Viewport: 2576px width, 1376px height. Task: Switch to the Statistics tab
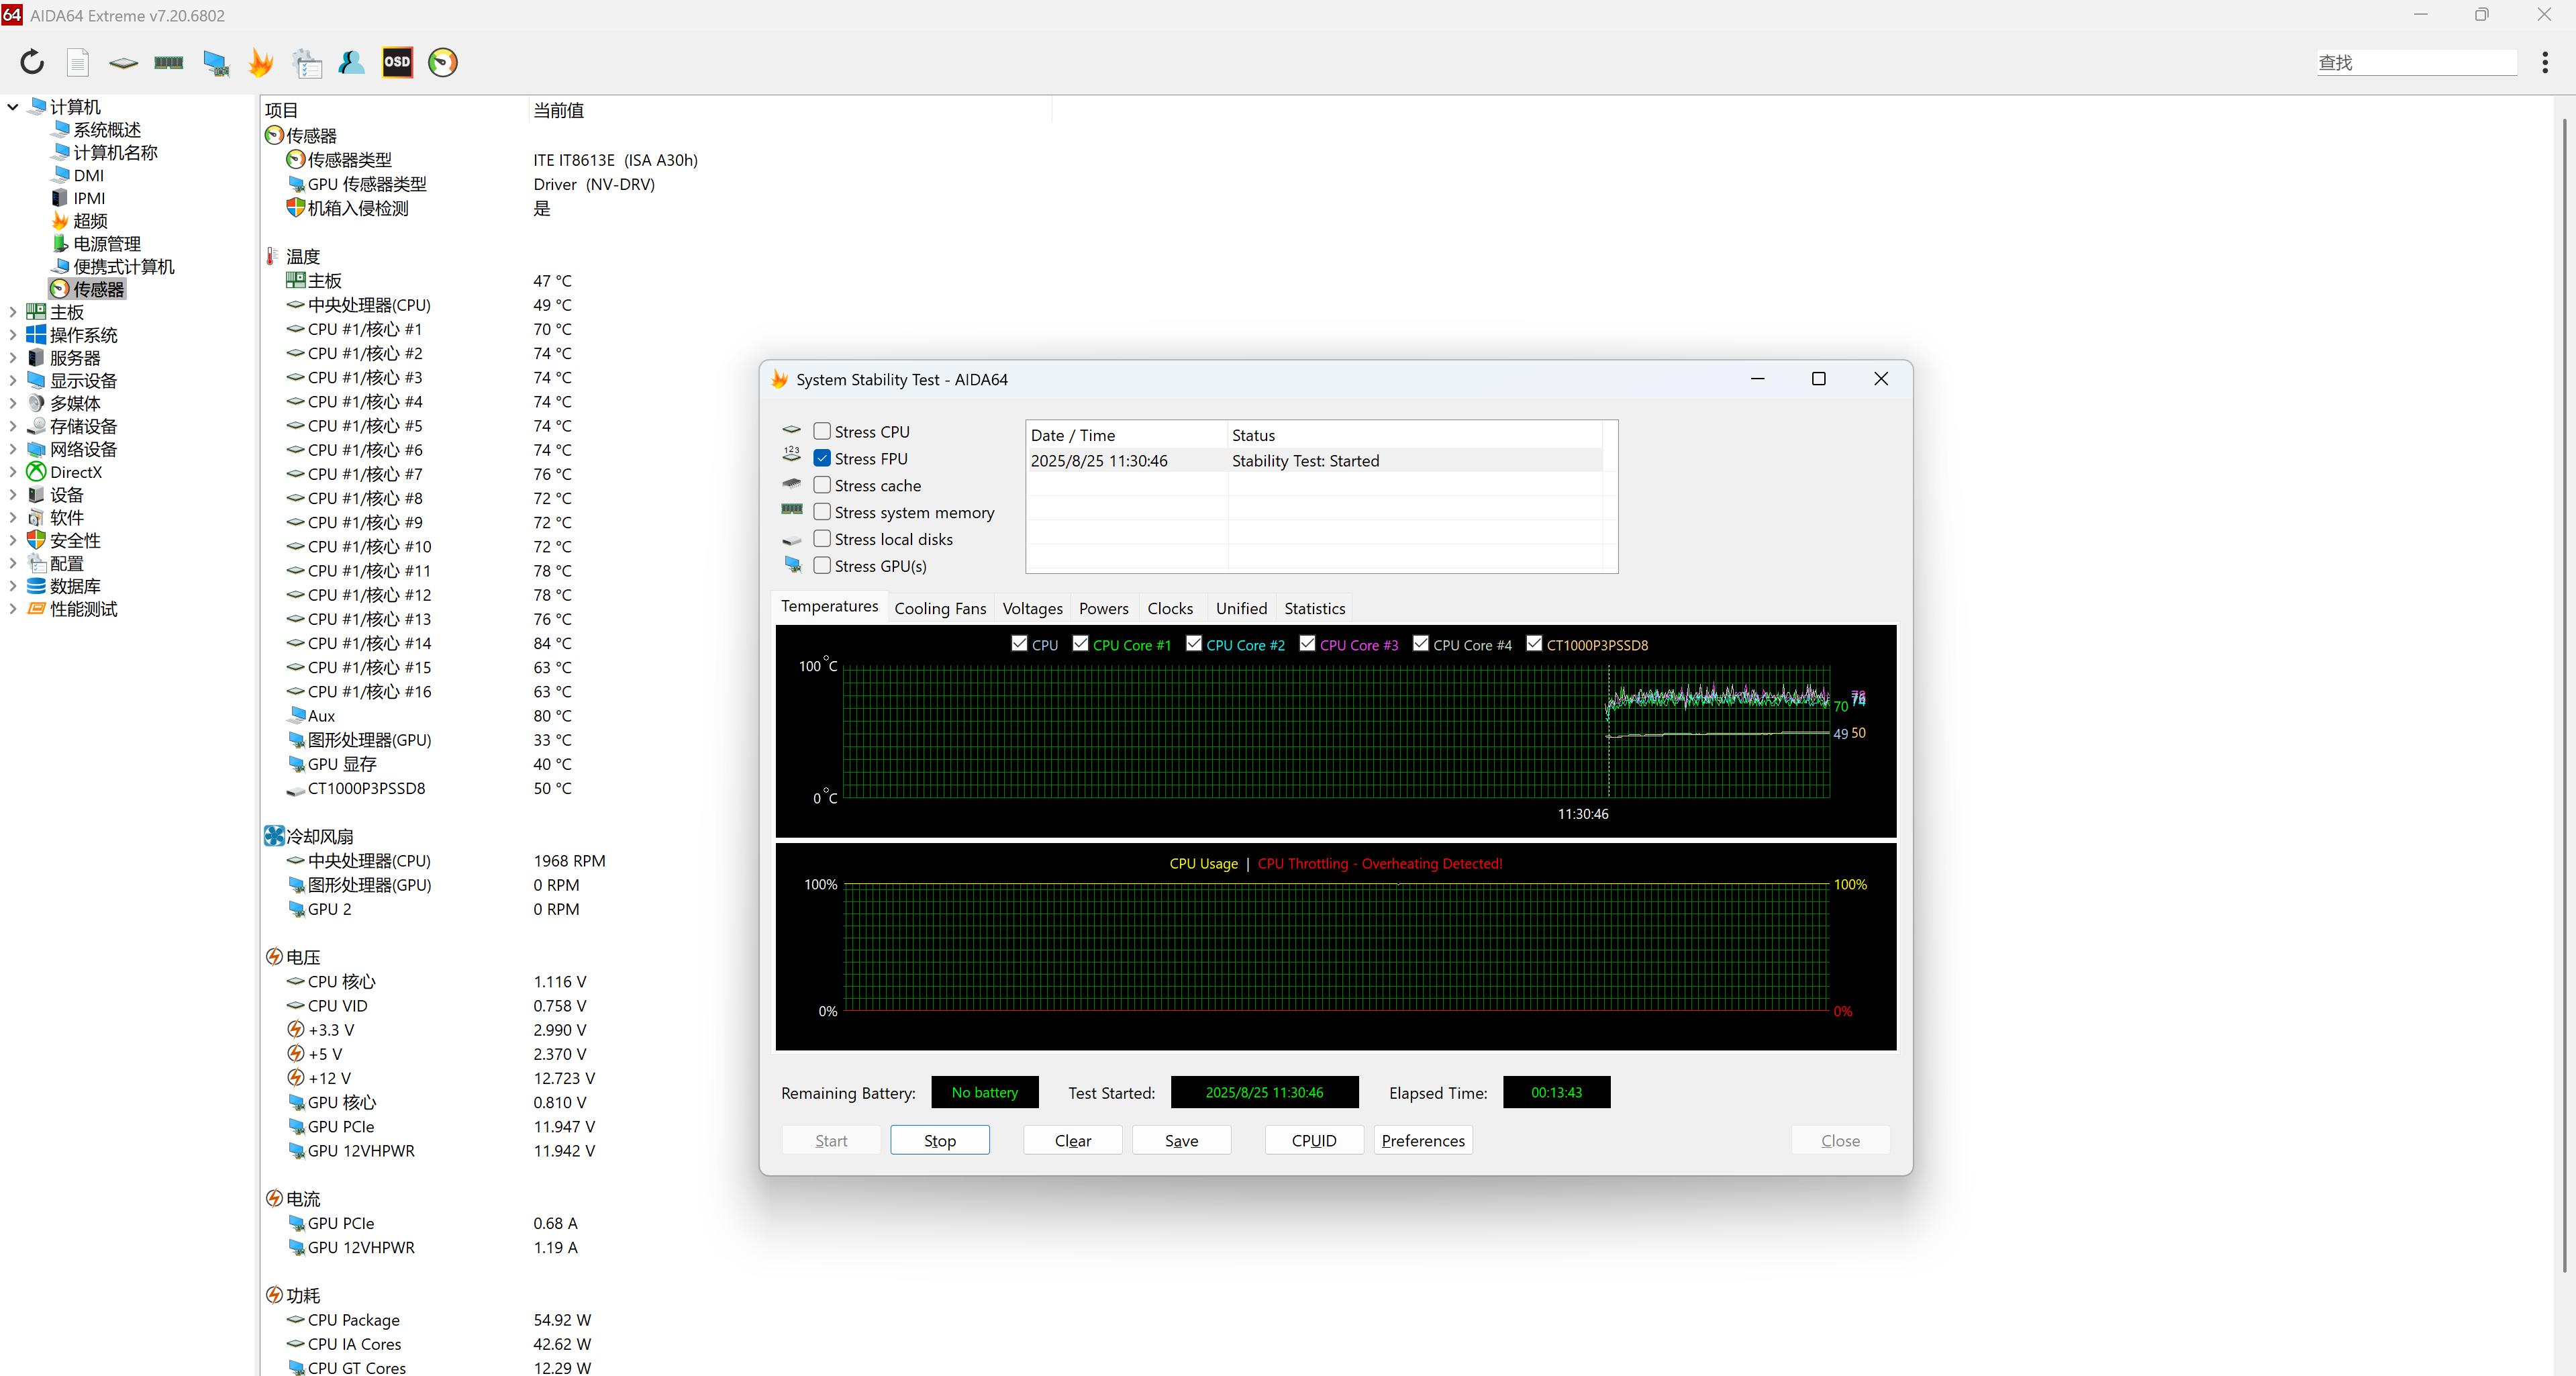[x=1314, y=608]
